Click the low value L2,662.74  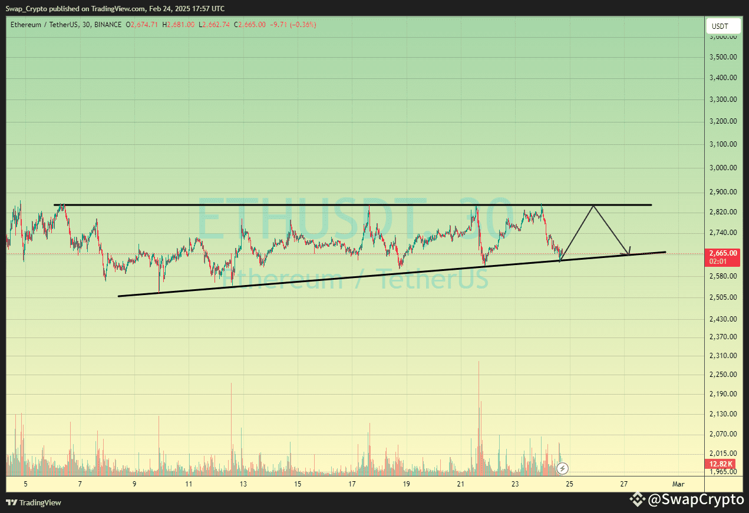point(215,25)
